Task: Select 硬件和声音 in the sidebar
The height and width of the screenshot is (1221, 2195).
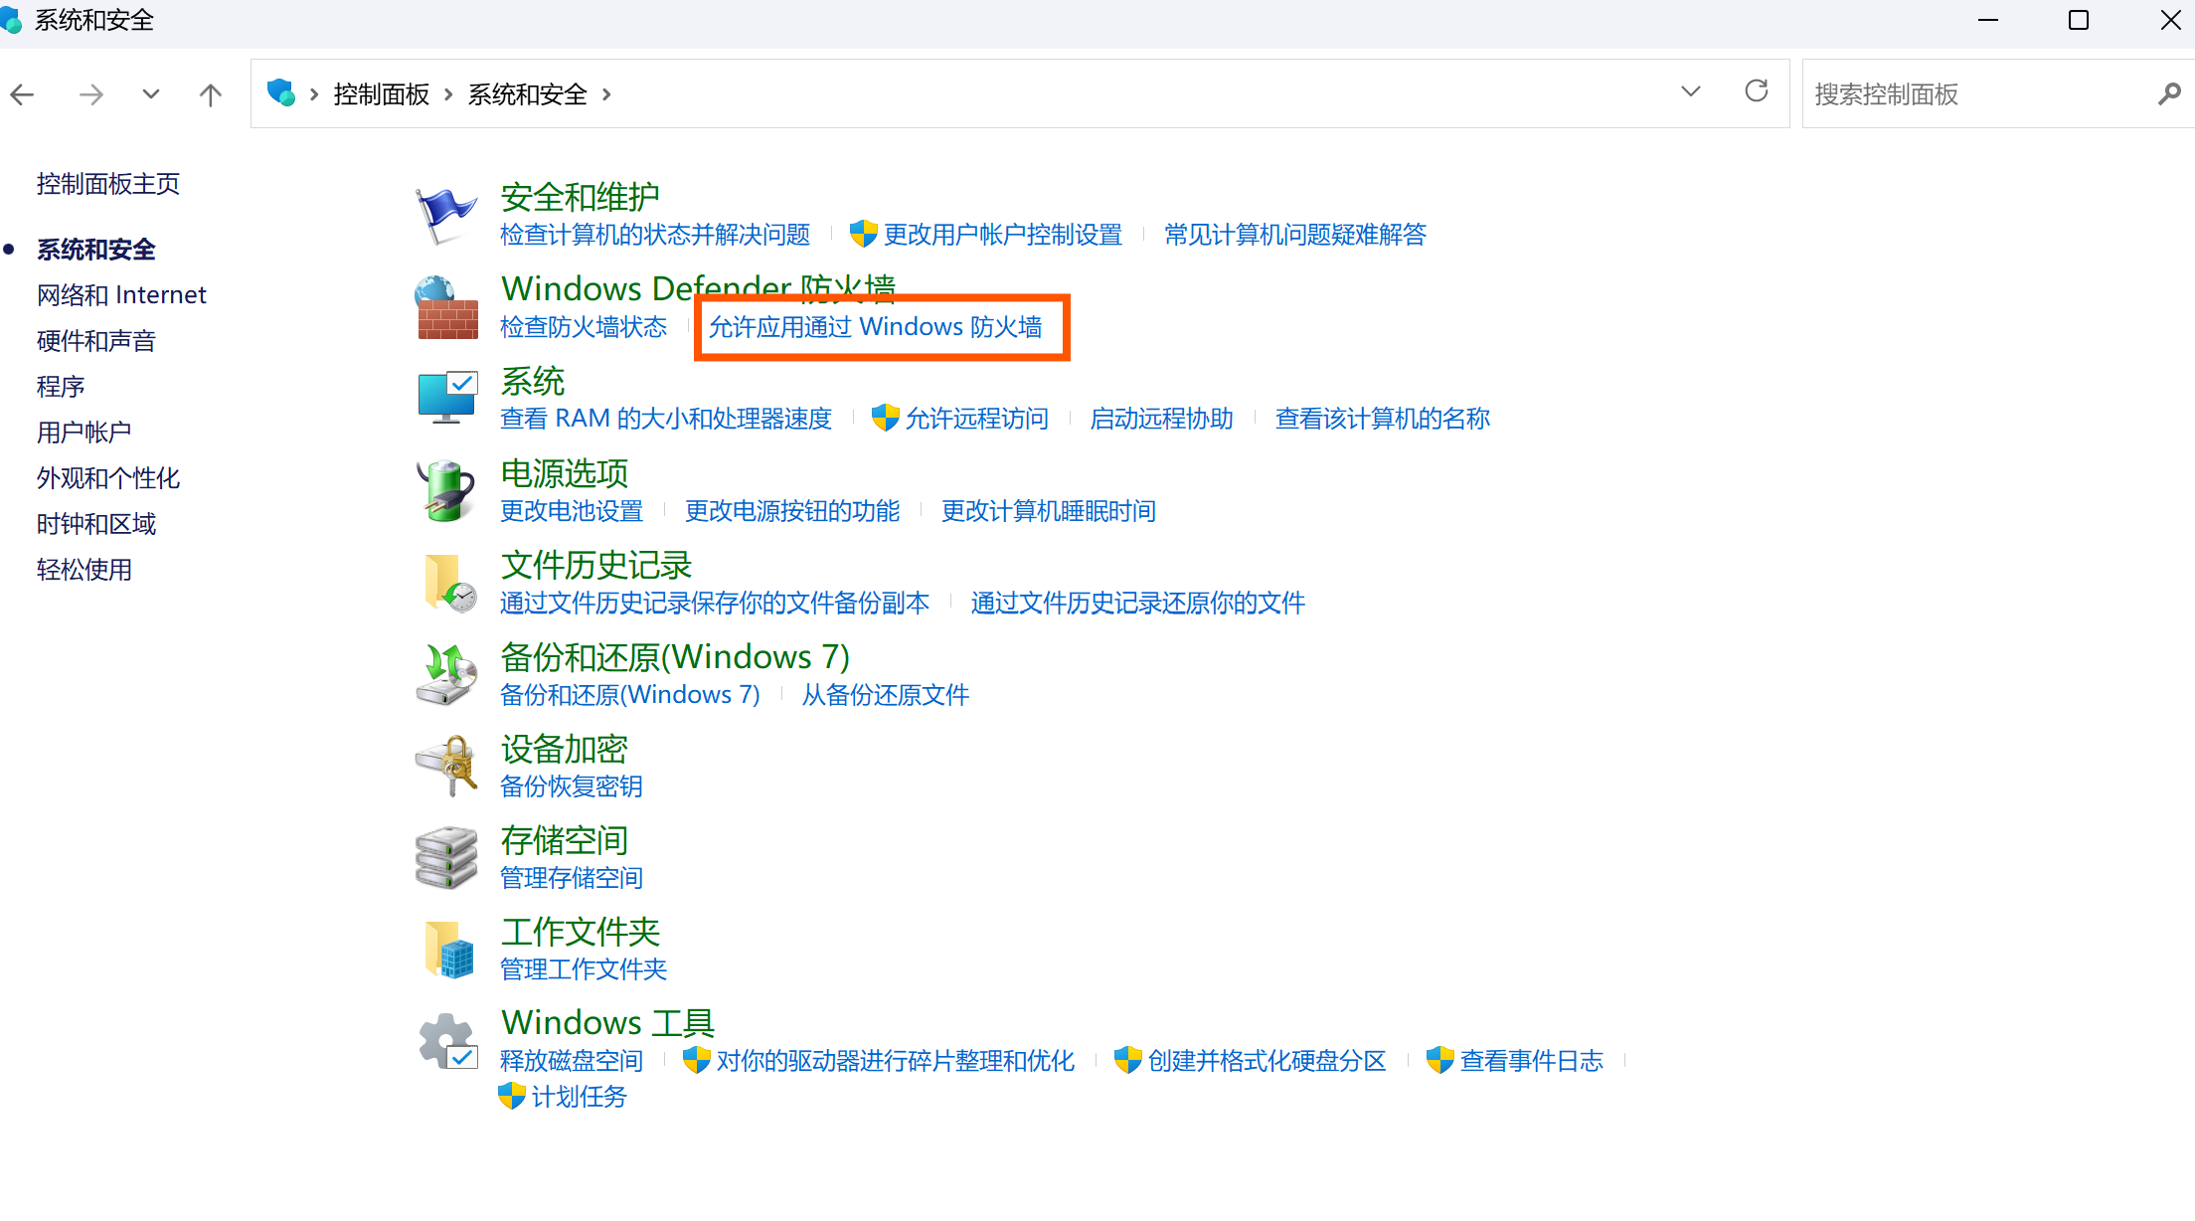Action: pos(96,341)
